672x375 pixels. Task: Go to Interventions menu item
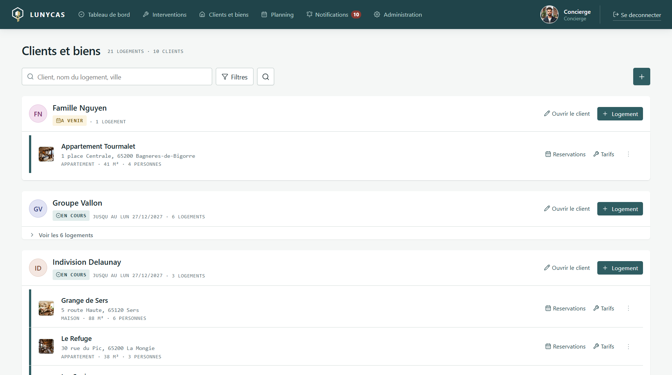click(165, 15)
